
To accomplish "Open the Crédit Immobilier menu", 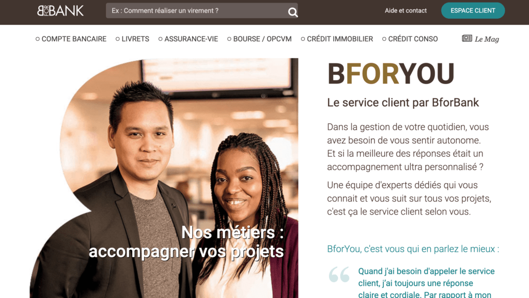I will [x=340, y=39].
